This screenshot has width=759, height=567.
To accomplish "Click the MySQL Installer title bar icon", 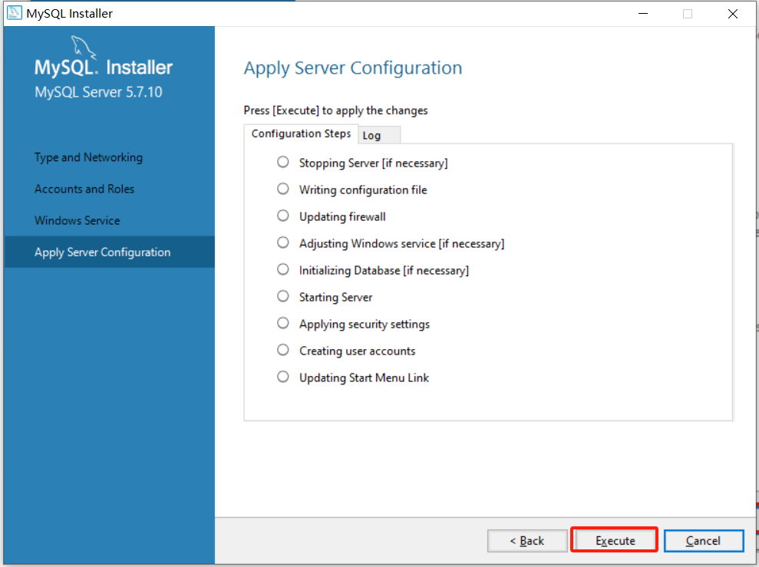I will pos(14,13).
